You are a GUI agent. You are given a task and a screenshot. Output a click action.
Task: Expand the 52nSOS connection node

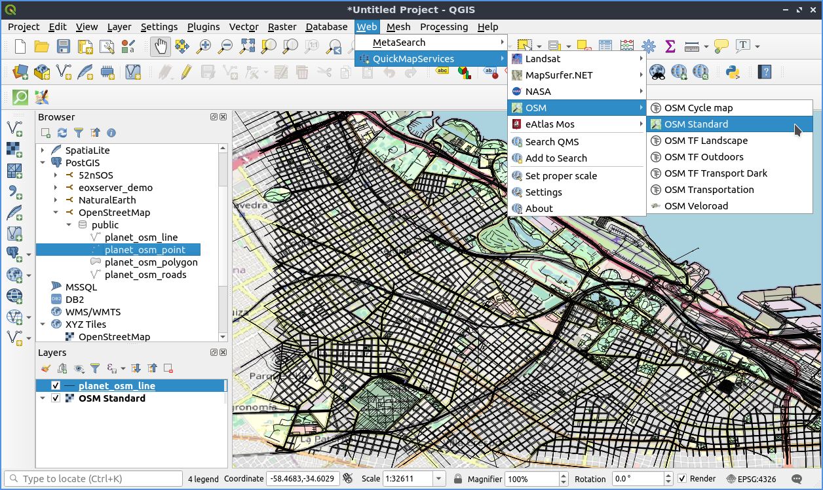point(55,175)
